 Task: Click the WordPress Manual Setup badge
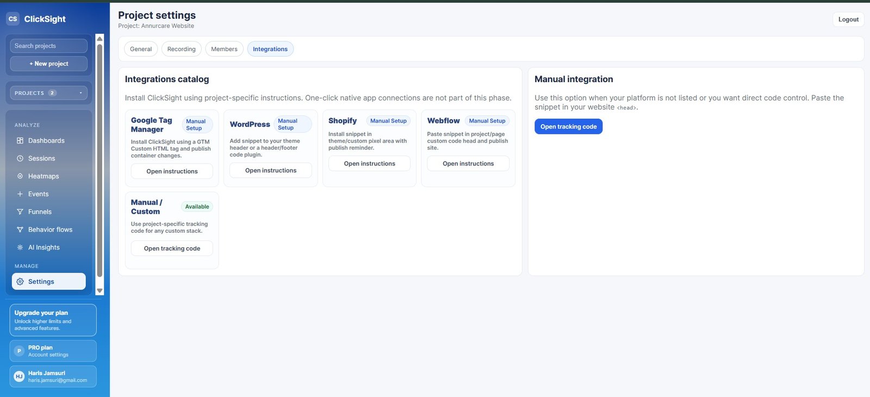pos(293,124)
